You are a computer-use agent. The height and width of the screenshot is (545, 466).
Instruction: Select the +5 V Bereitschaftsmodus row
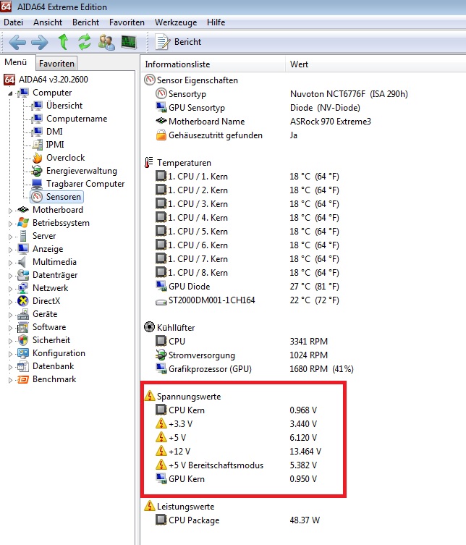tap(237, 465)
